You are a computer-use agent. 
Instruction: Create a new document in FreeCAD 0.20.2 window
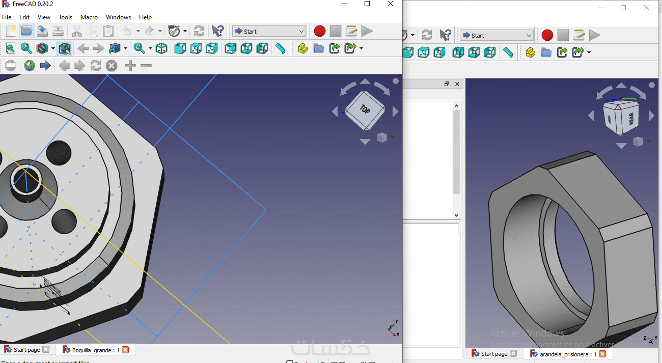(x=11, y=31)
